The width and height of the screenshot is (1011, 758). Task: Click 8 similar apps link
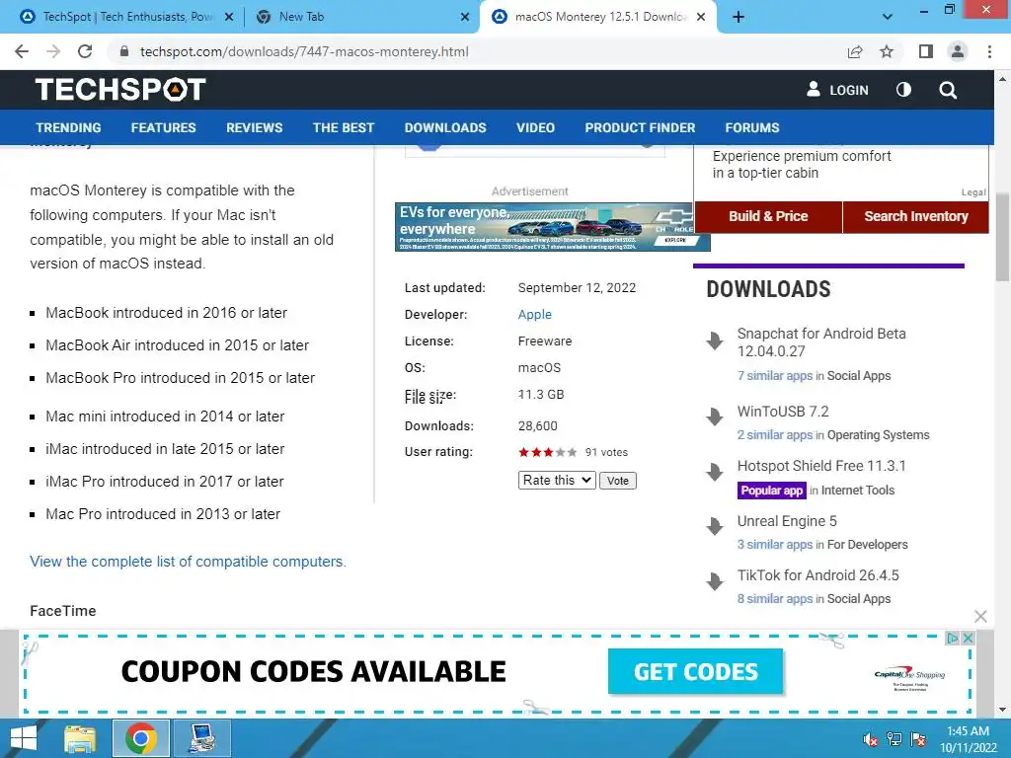coord(774,599)
